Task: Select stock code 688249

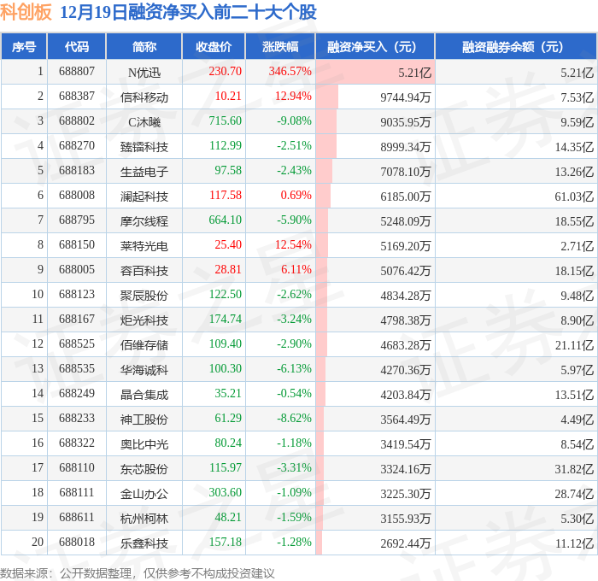Action: coord(77,393)
